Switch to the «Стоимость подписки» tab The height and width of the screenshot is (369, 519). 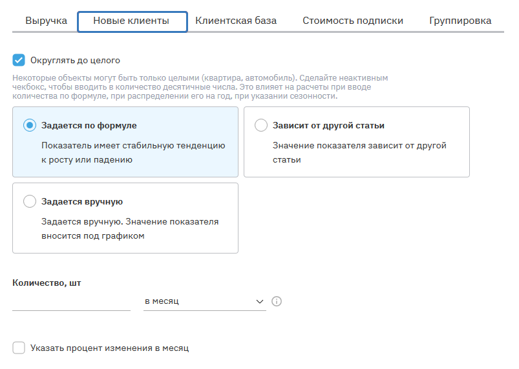tap(353, 21)
